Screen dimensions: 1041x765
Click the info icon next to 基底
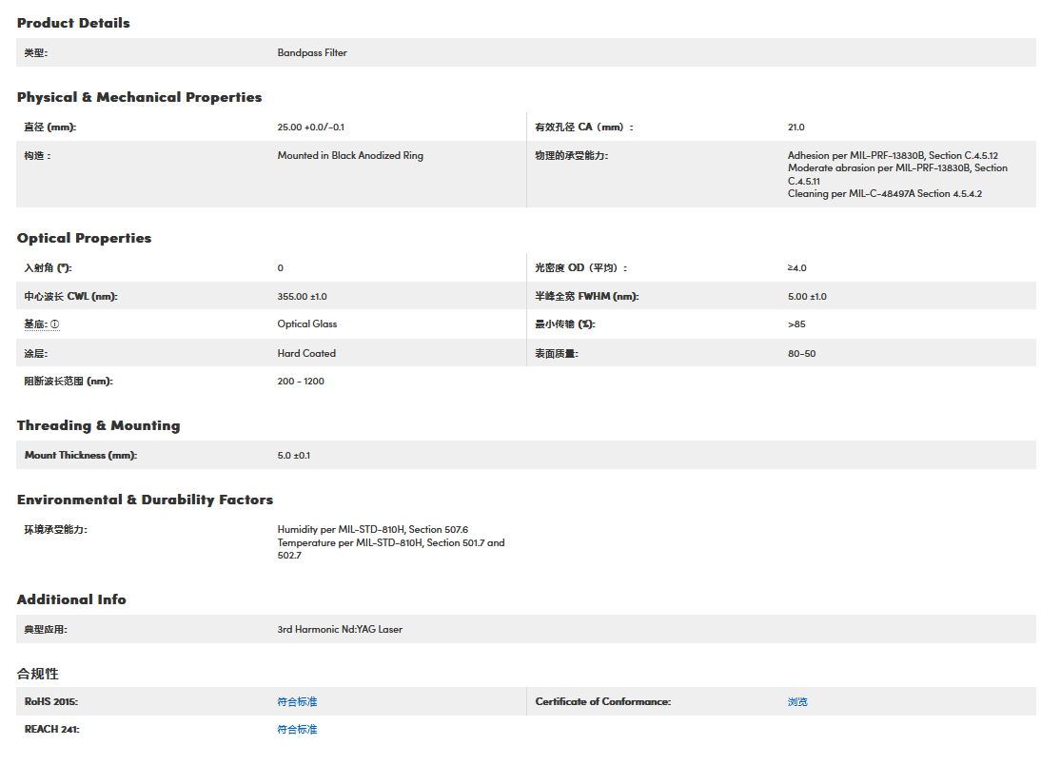pyautogui.click(x=54, y=324)
